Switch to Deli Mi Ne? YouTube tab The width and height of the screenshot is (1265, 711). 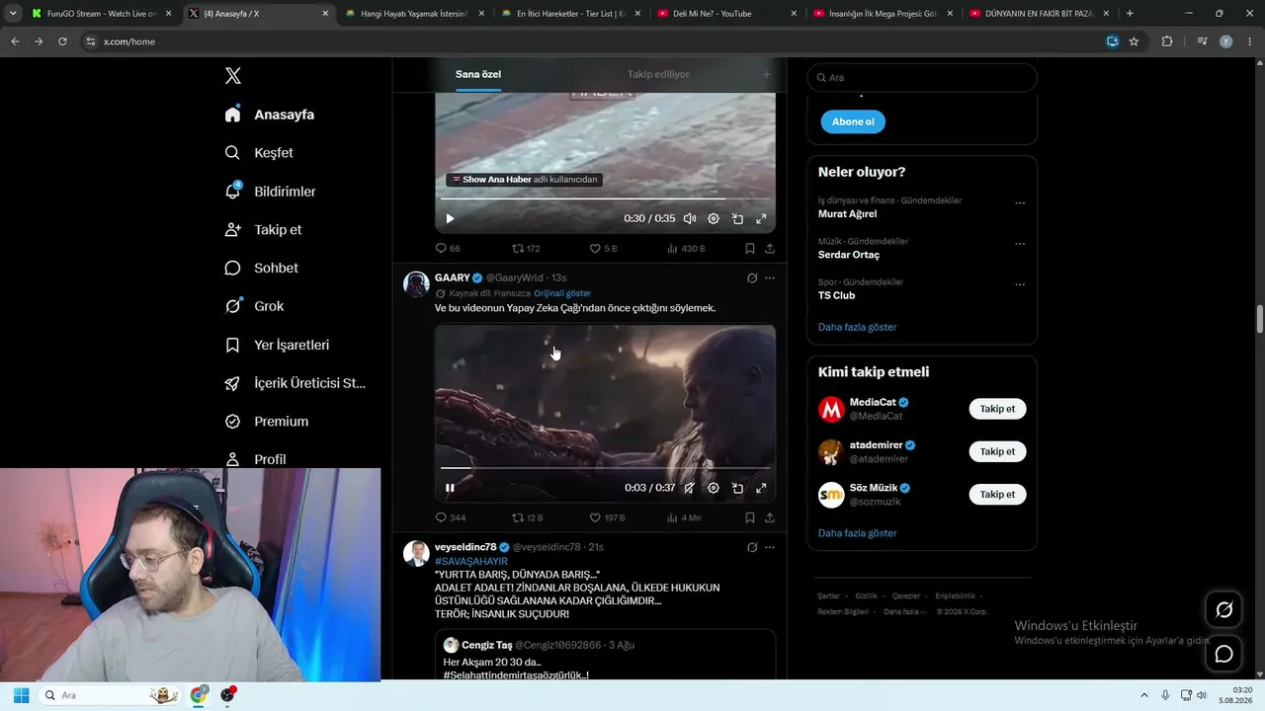726,14
